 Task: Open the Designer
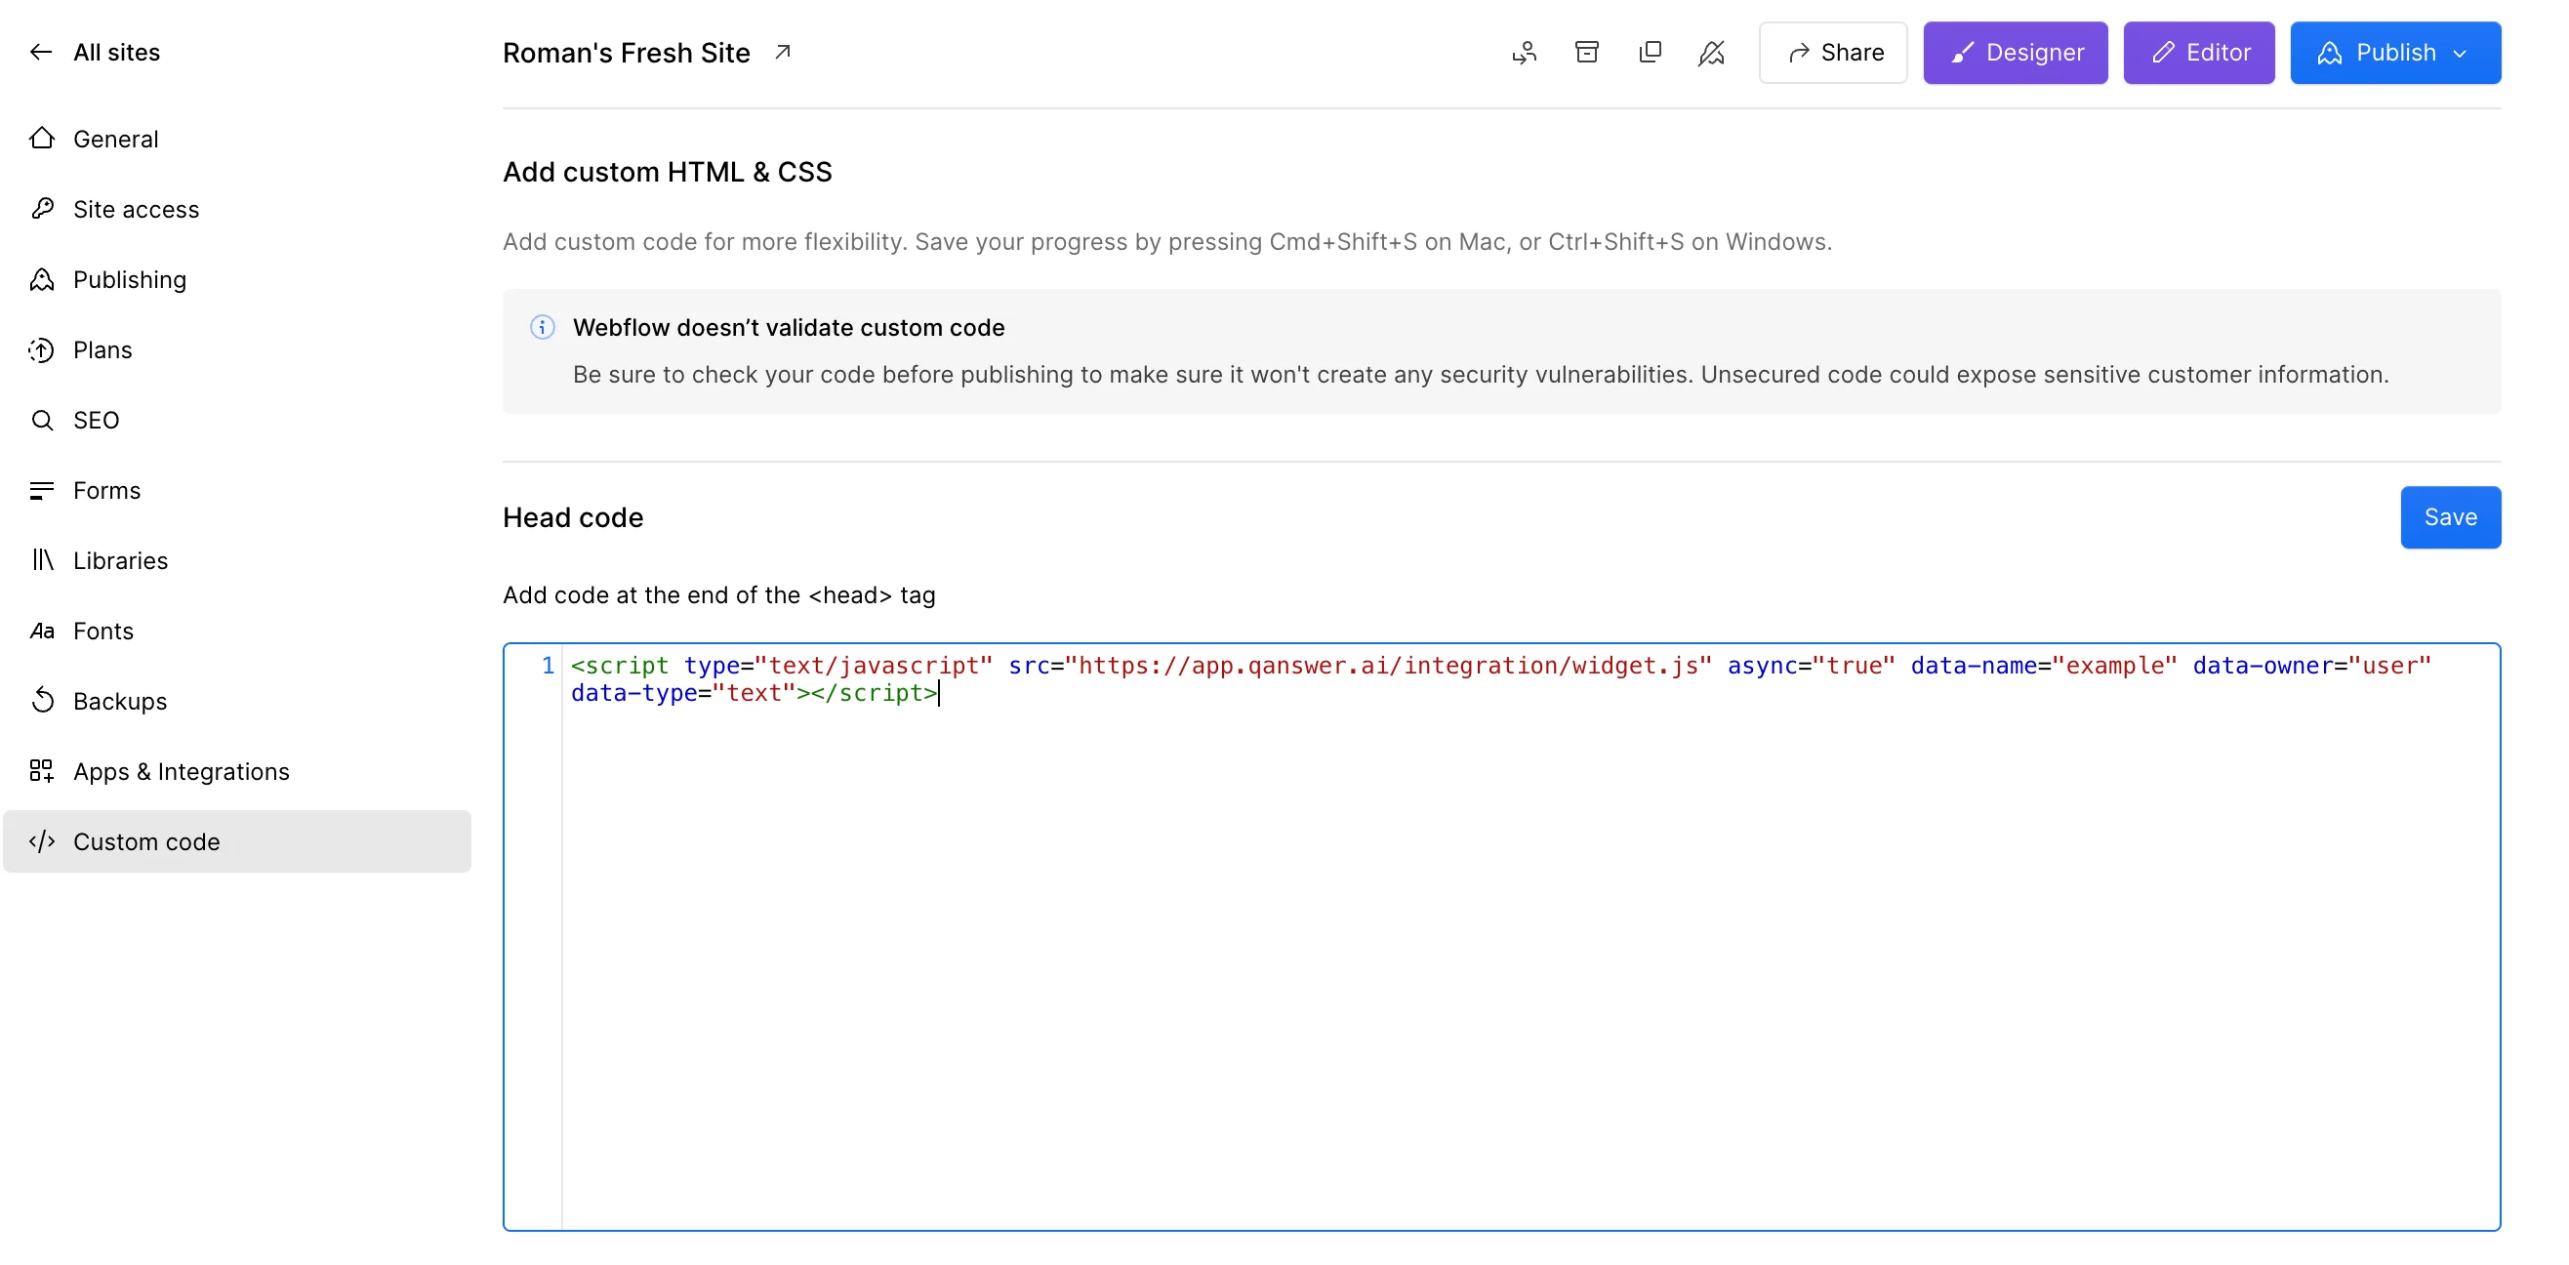(x=2015, y=52)
